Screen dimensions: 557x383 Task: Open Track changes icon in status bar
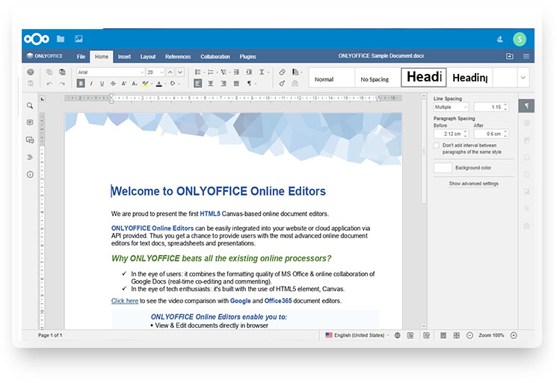[427, 335]
